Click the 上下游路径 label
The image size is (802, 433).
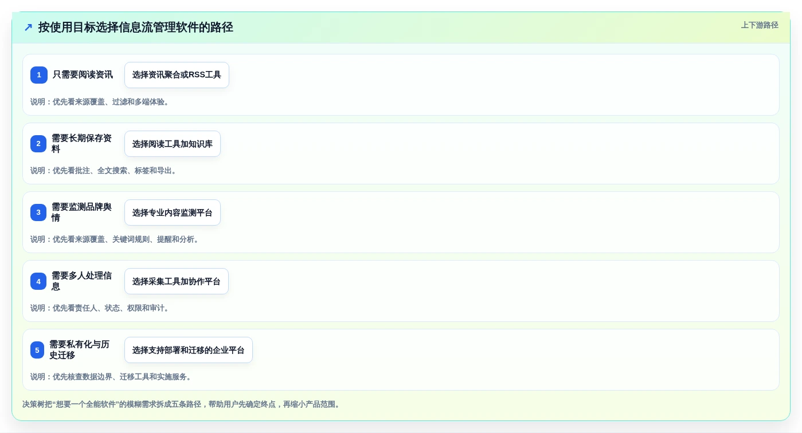[x=760, y=25]
